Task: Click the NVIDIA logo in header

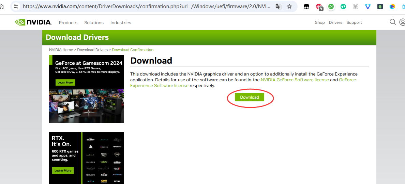Action: [x=33, y=22]
